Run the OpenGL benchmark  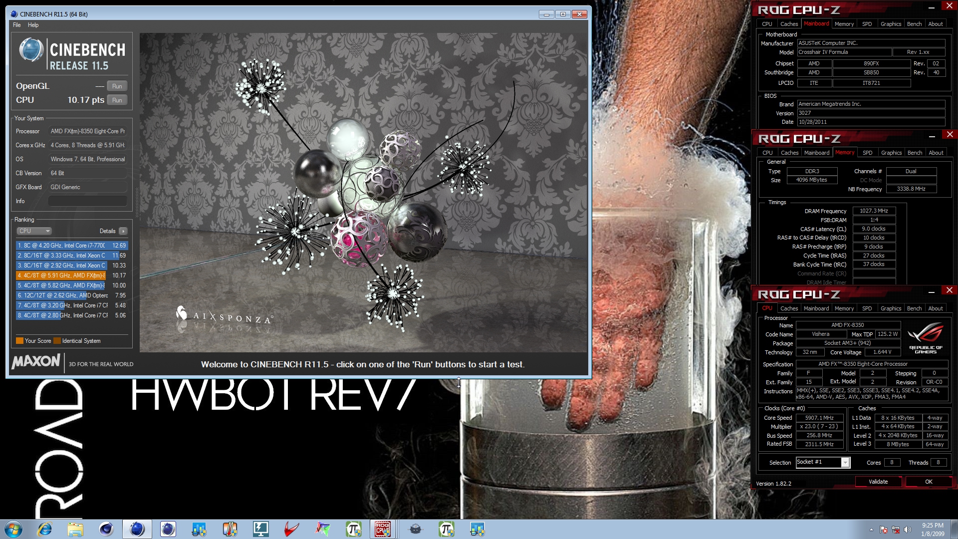point(117,86)
